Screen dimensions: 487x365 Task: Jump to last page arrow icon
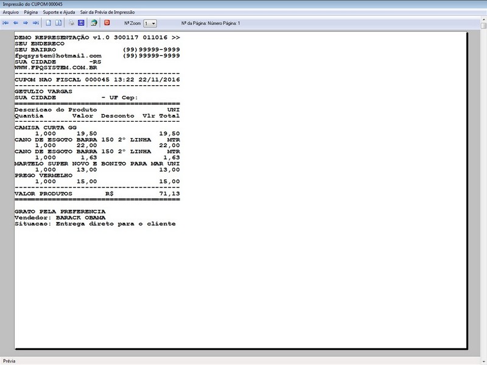[36, 23]
